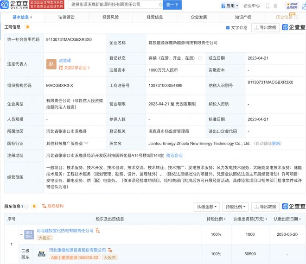This screenshot has height=264, width=306.
Task: Click the 赵 avatar thumbnail
Action: [51, 64]
